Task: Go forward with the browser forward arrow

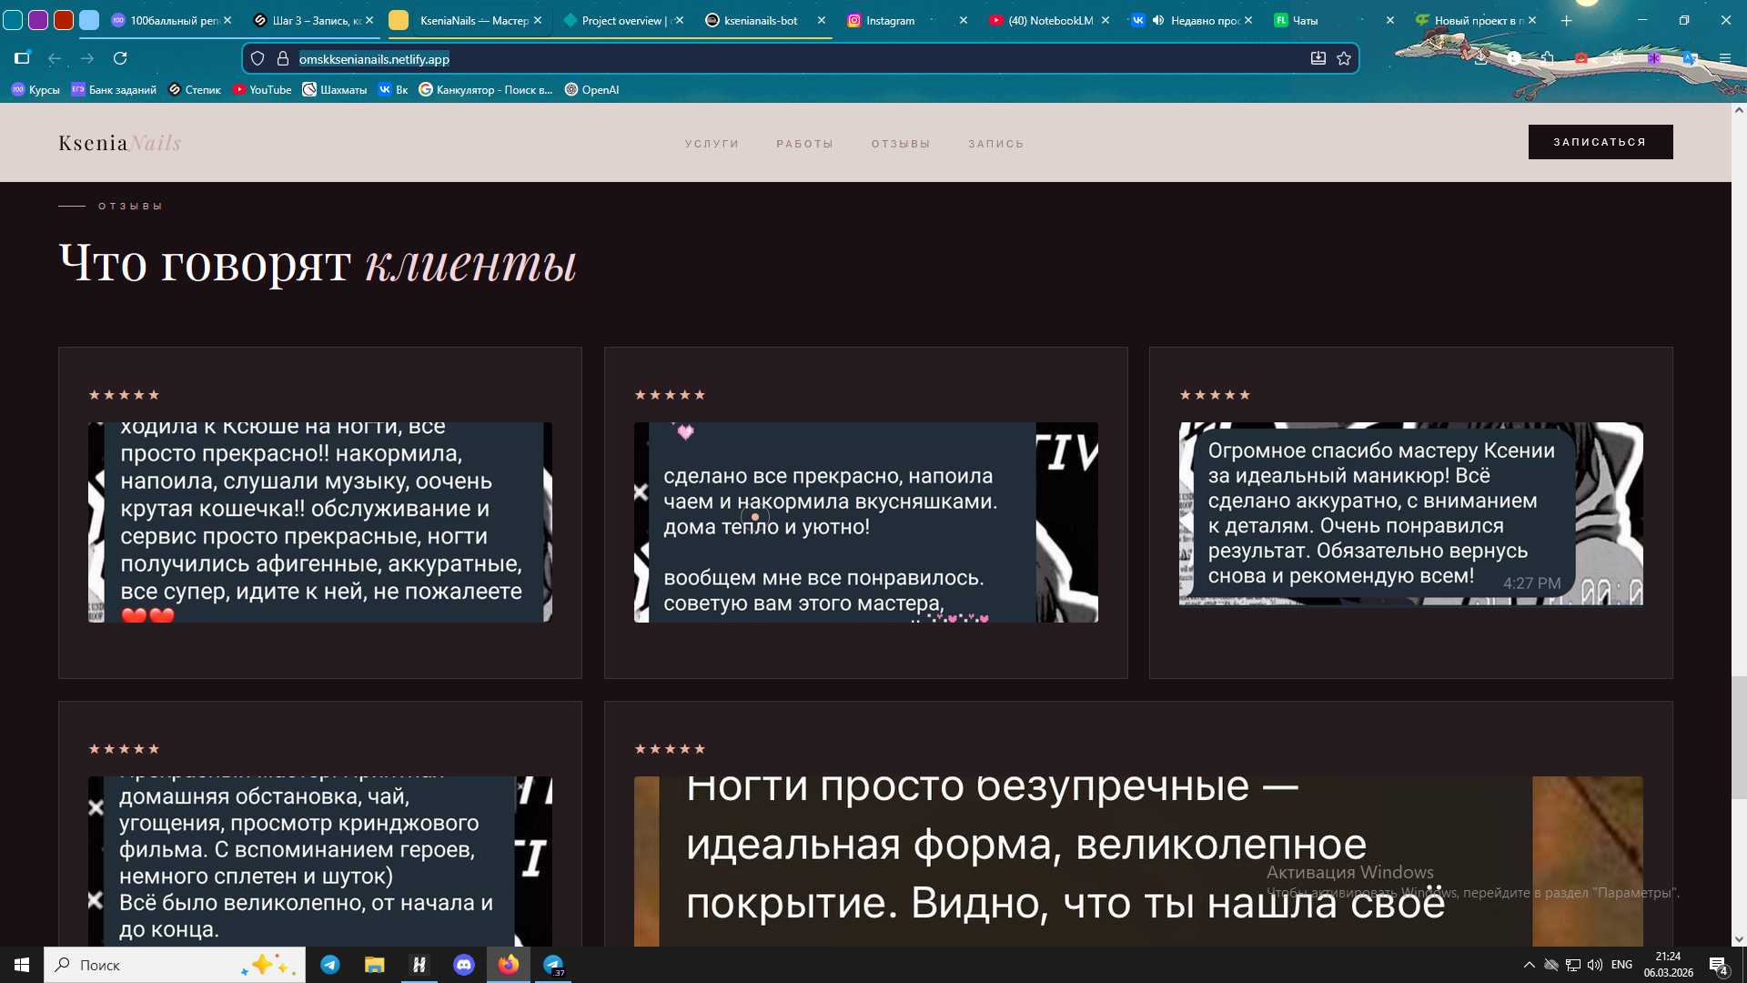Action: pyautogui.click(x=87, y=58)
